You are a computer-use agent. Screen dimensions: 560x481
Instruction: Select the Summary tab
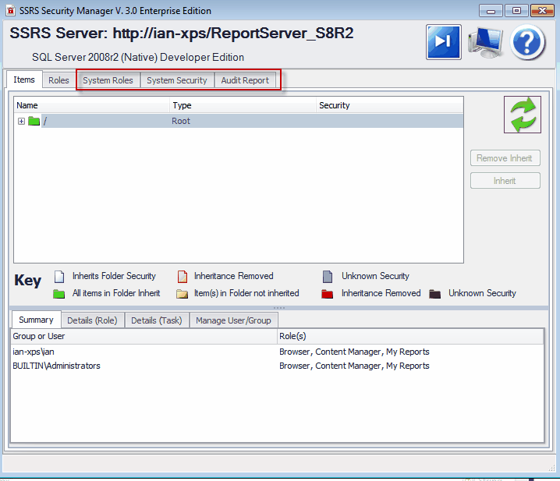(36, 320)
